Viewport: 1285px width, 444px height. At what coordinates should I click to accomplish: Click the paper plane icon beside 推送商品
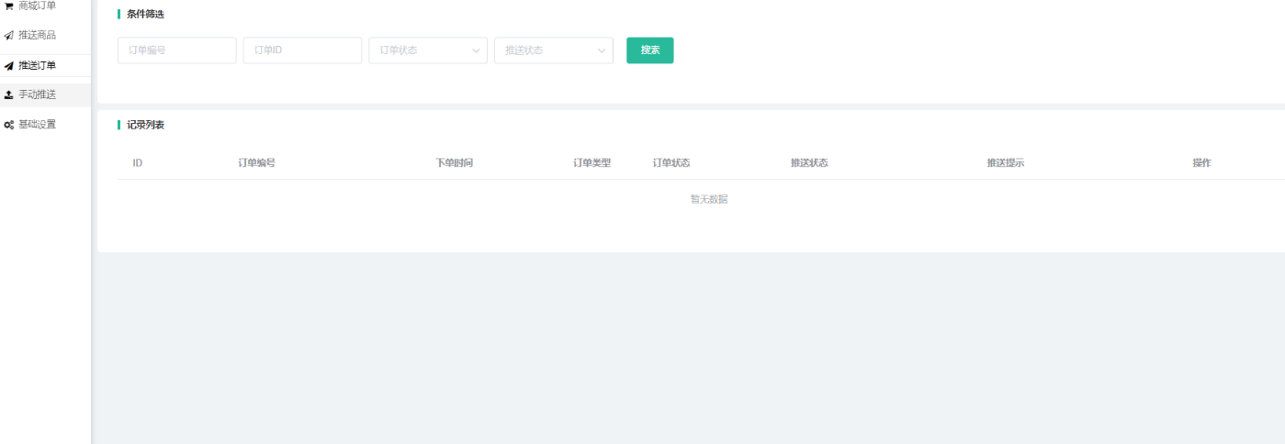(9, 36)
